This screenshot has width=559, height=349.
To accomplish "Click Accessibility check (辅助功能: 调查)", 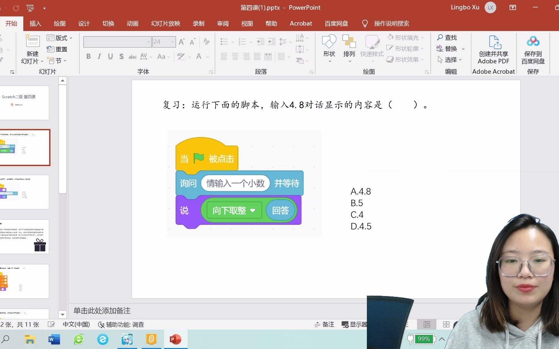I will 121,324.
